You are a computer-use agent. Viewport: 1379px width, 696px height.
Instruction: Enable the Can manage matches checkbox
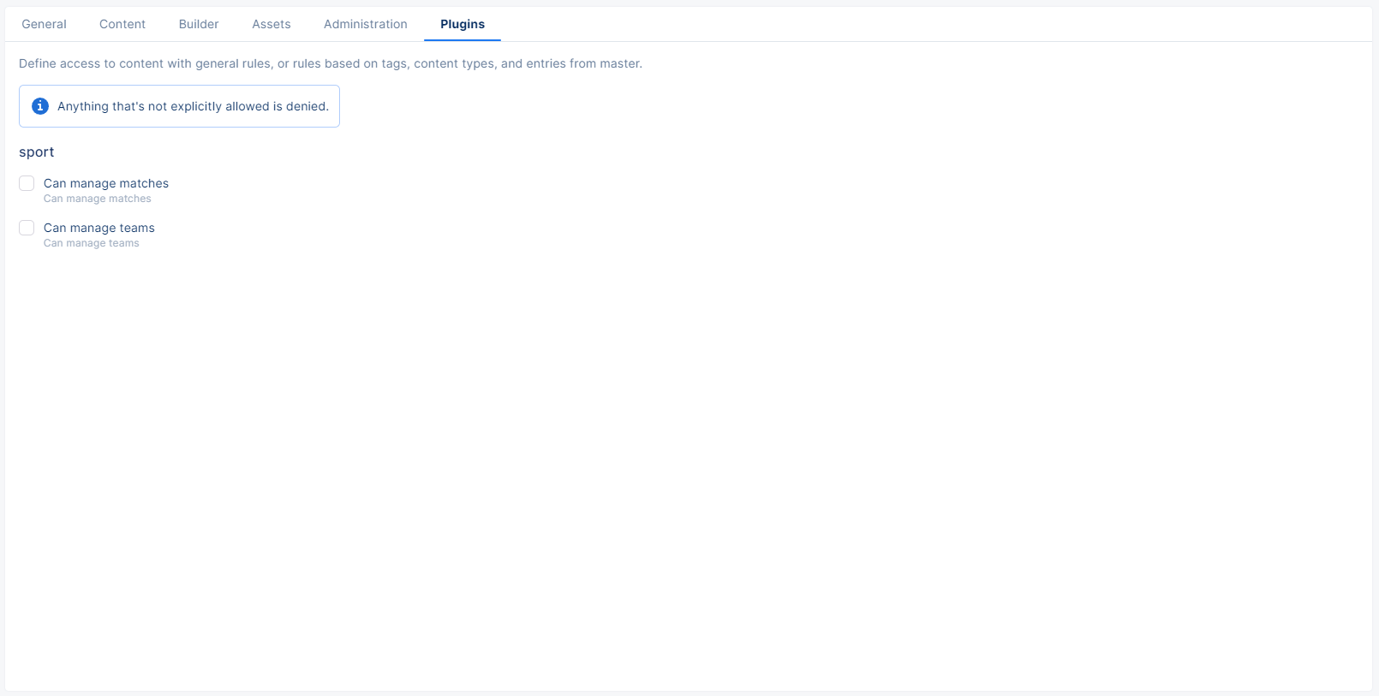pyautogui.click(x=27, y=183)
